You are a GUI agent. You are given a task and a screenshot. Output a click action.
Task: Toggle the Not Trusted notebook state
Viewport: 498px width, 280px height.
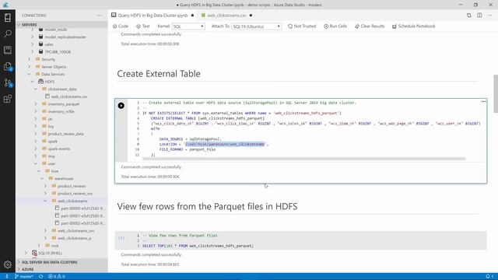[x=302, y=26]
